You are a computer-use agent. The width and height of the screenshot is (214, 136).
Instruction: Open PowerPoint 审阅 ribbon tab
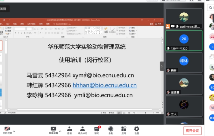coord(41,24)
